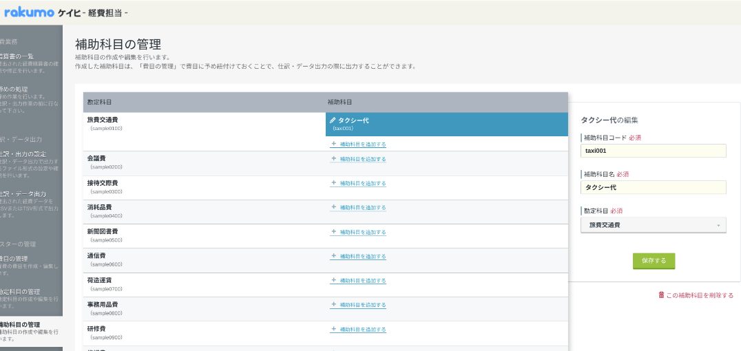This screenshot has width=741, height=351.
Task: Click the plus icon in the 通信費 row
Action: coord(333,255)
